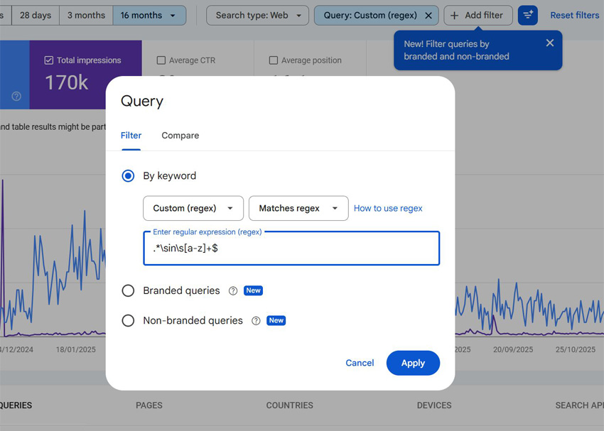Select Branded queries radio button
The width and height of the screenshot is (604, 431).
(128, 290)
